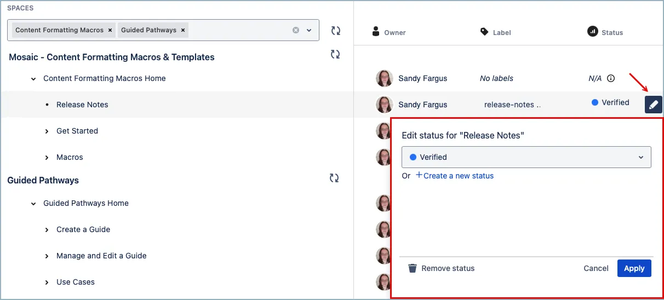The height and width of the screenshot is (300, 664).
Task: Open the Verified status dropdown
Action: click(x=526, y=157)
